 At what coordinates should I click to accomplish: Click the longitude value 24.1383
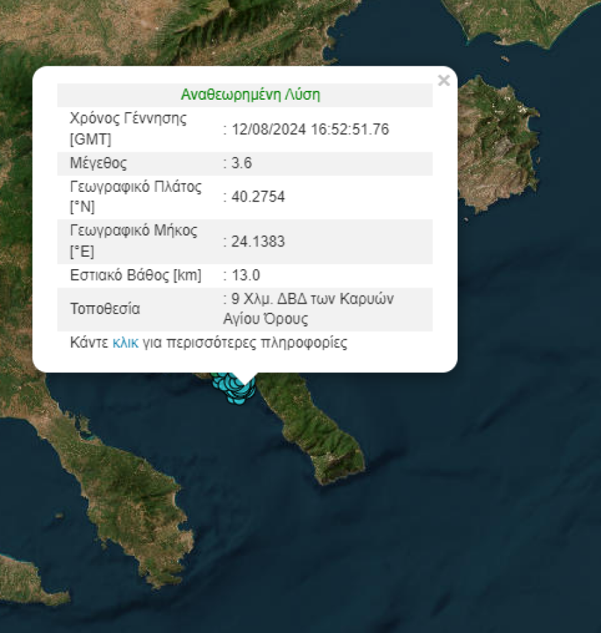click(x=257, y=242)
